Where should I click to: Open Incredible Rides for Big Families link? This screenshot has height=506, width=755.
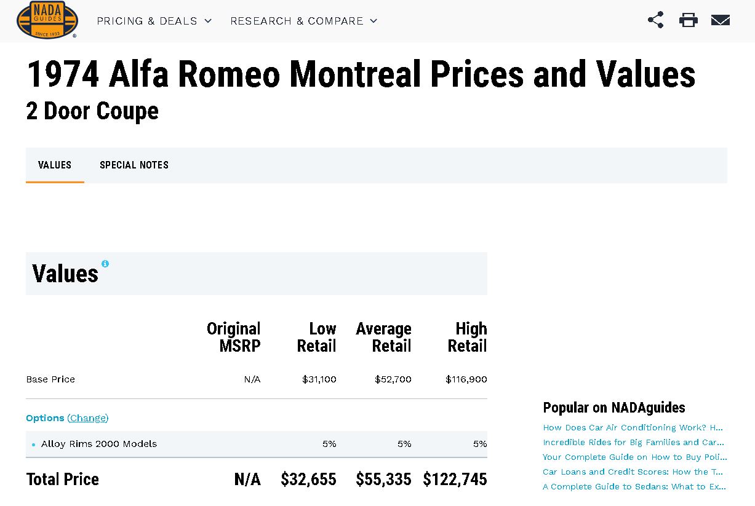pos(633,442)
